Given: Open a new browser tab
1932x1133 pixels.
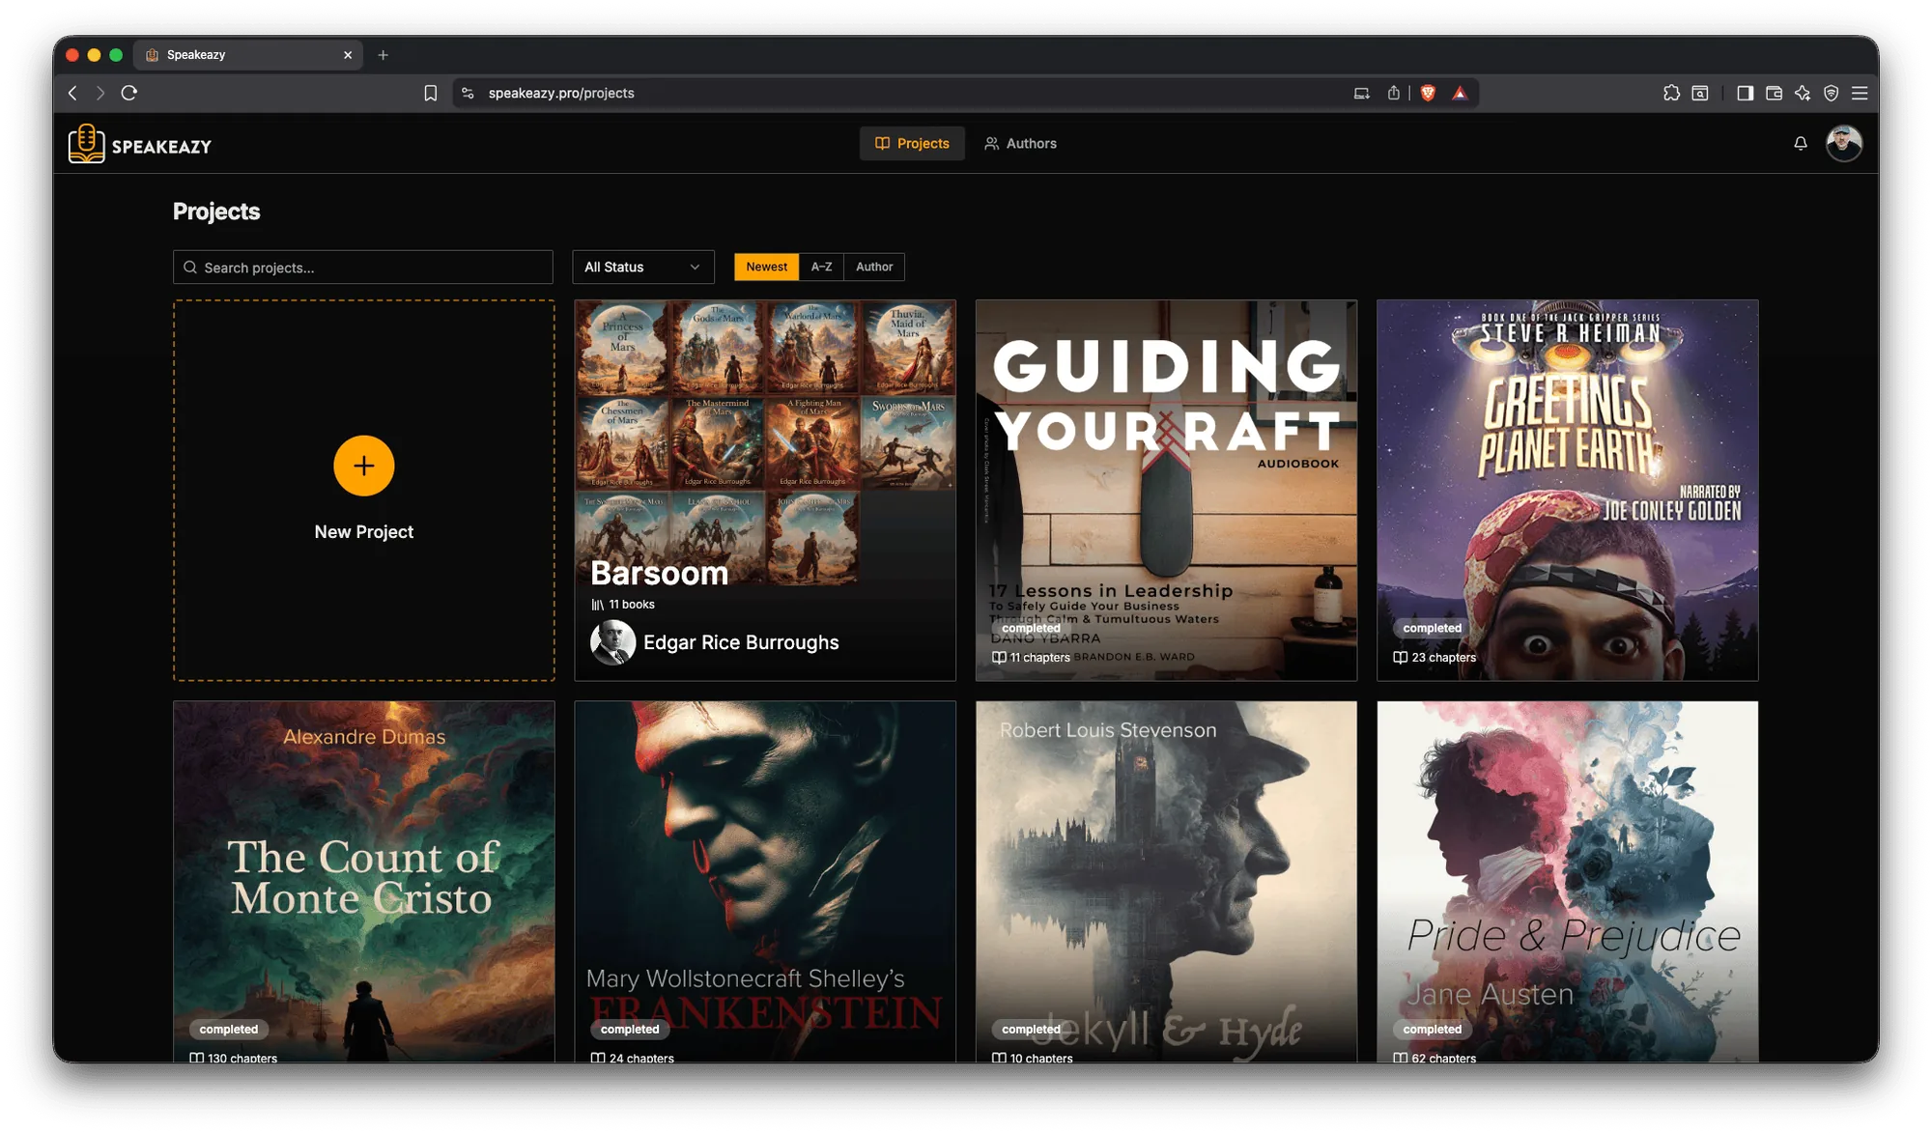Looking at the screenshot, I should (x=384, y=55).
